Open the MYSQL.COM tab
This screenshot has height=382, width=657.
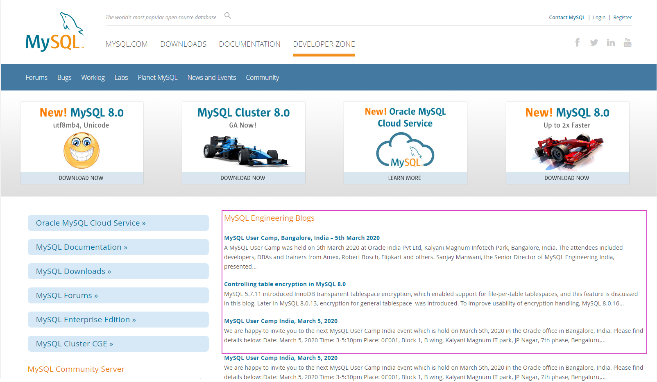tap(127, 44)
